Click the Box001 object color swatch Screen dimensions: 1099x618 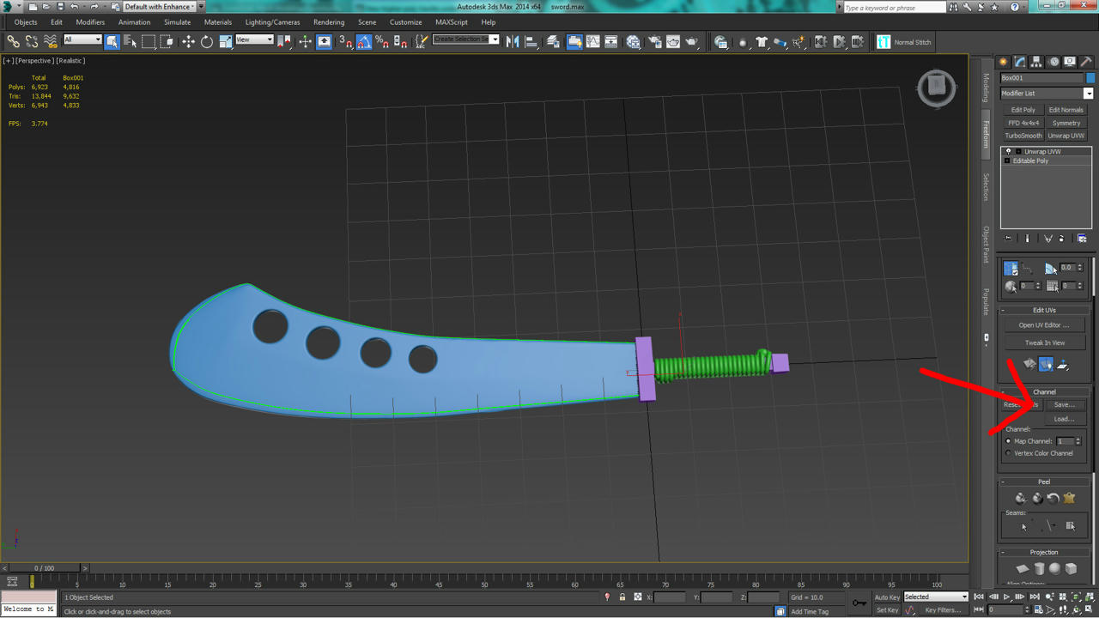point(1090,77)
